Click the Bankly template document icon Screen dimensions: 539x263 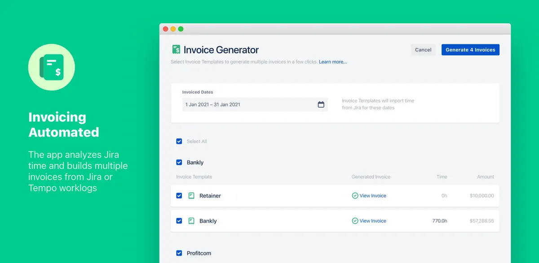tap(191, 221)
